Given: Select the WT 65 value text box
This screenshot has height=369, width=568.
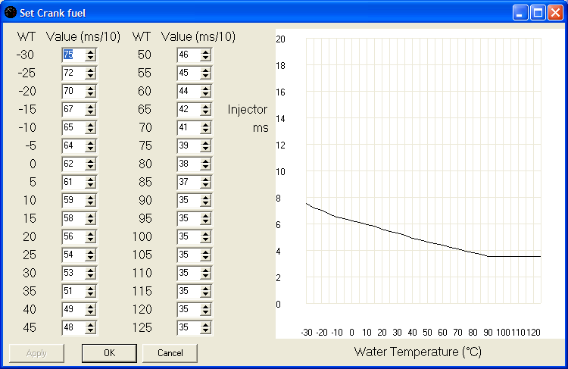Looking at the screenshot, I should coord(189,109).
